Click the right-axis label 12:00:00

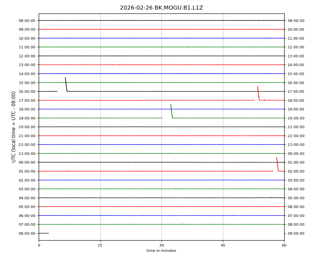click(x=296, y=47)
